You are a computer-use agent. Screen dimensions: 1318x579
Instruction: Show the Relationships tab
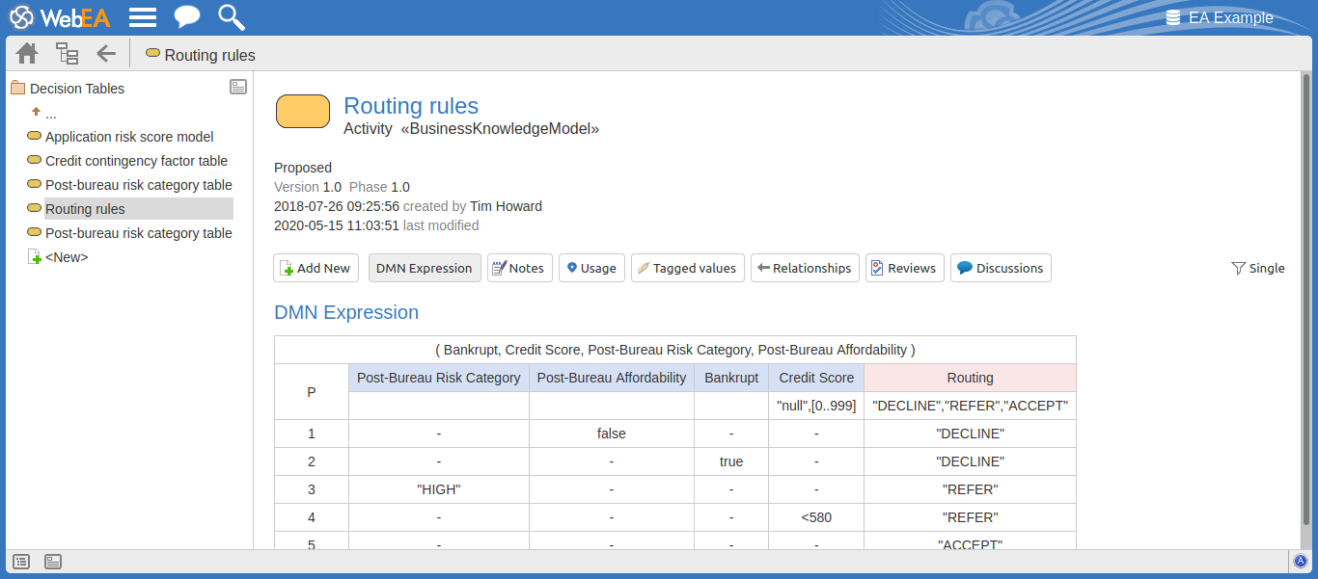804,269
